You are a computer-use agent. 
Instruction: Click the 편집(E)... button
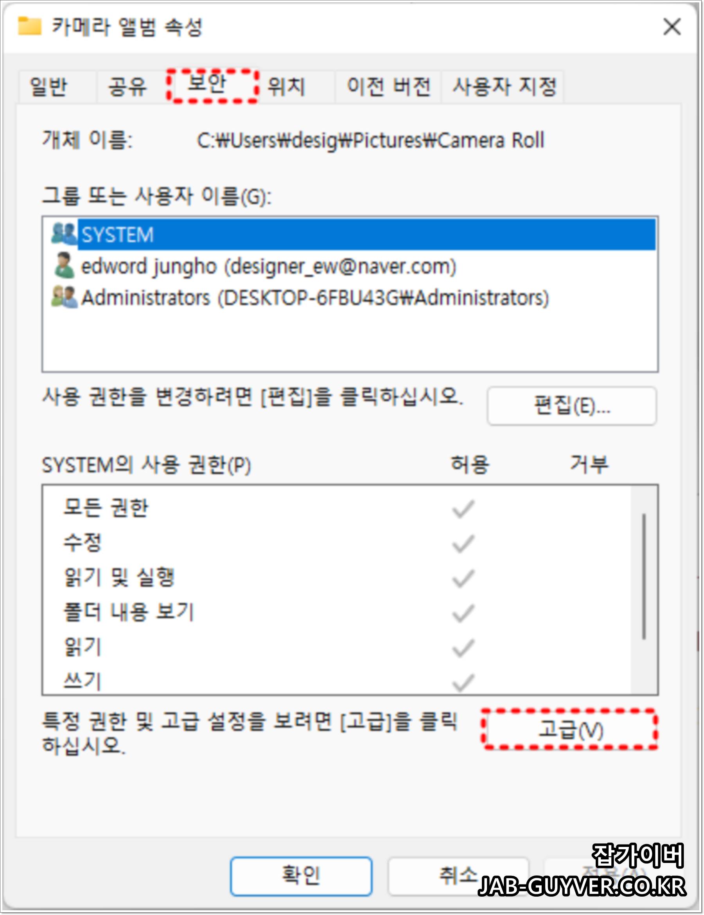[x=572, y=405]
